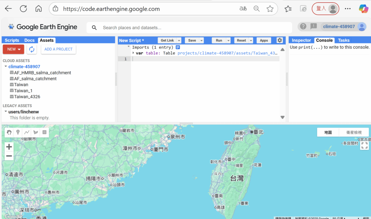The image size is (371, 219).
Task: Click the editor scroll up arrow
Action: coord(283,50)
